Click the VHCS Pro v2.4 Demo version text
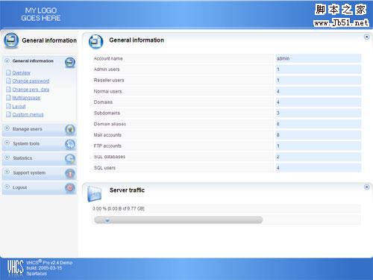373x280 pixels. point(49,263)
